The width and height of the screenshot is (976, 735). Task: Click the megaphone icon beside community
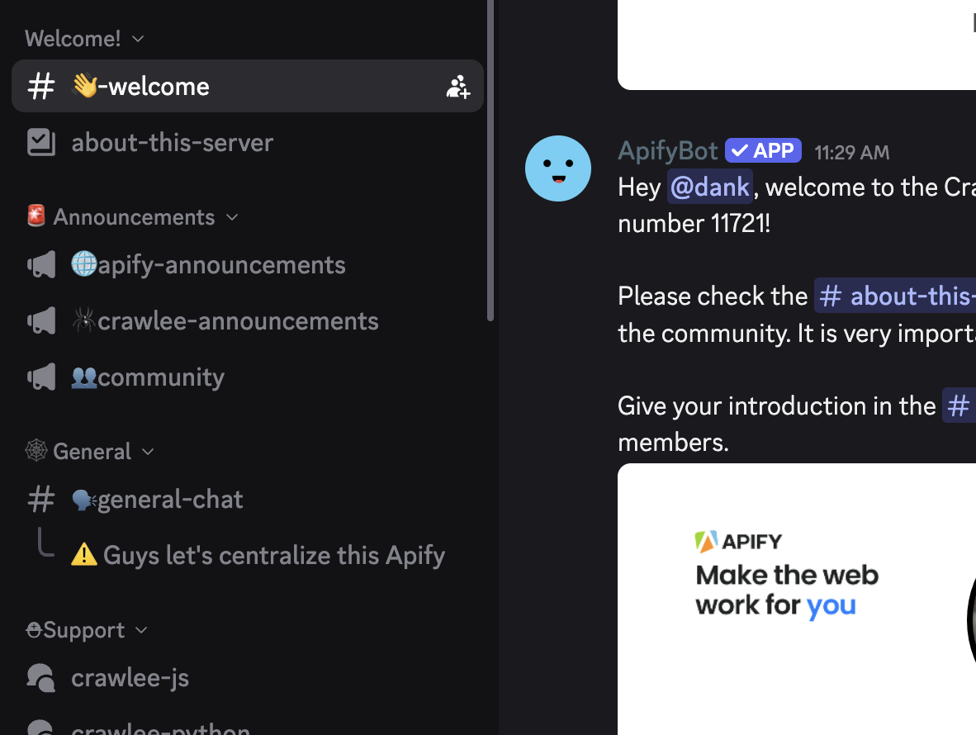click(41, 377)
